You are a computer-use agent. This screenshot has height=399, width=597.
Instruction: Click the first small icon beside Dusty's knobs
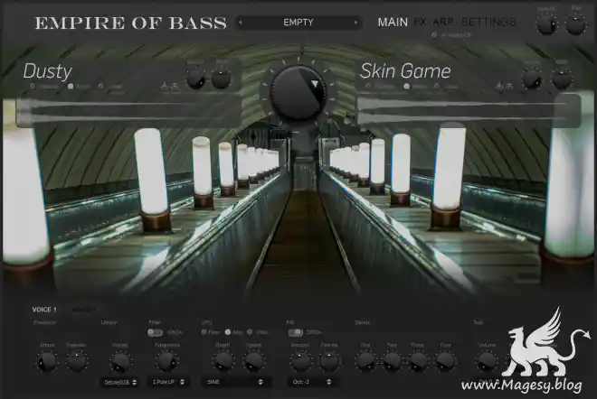click(x=165, y=87)
